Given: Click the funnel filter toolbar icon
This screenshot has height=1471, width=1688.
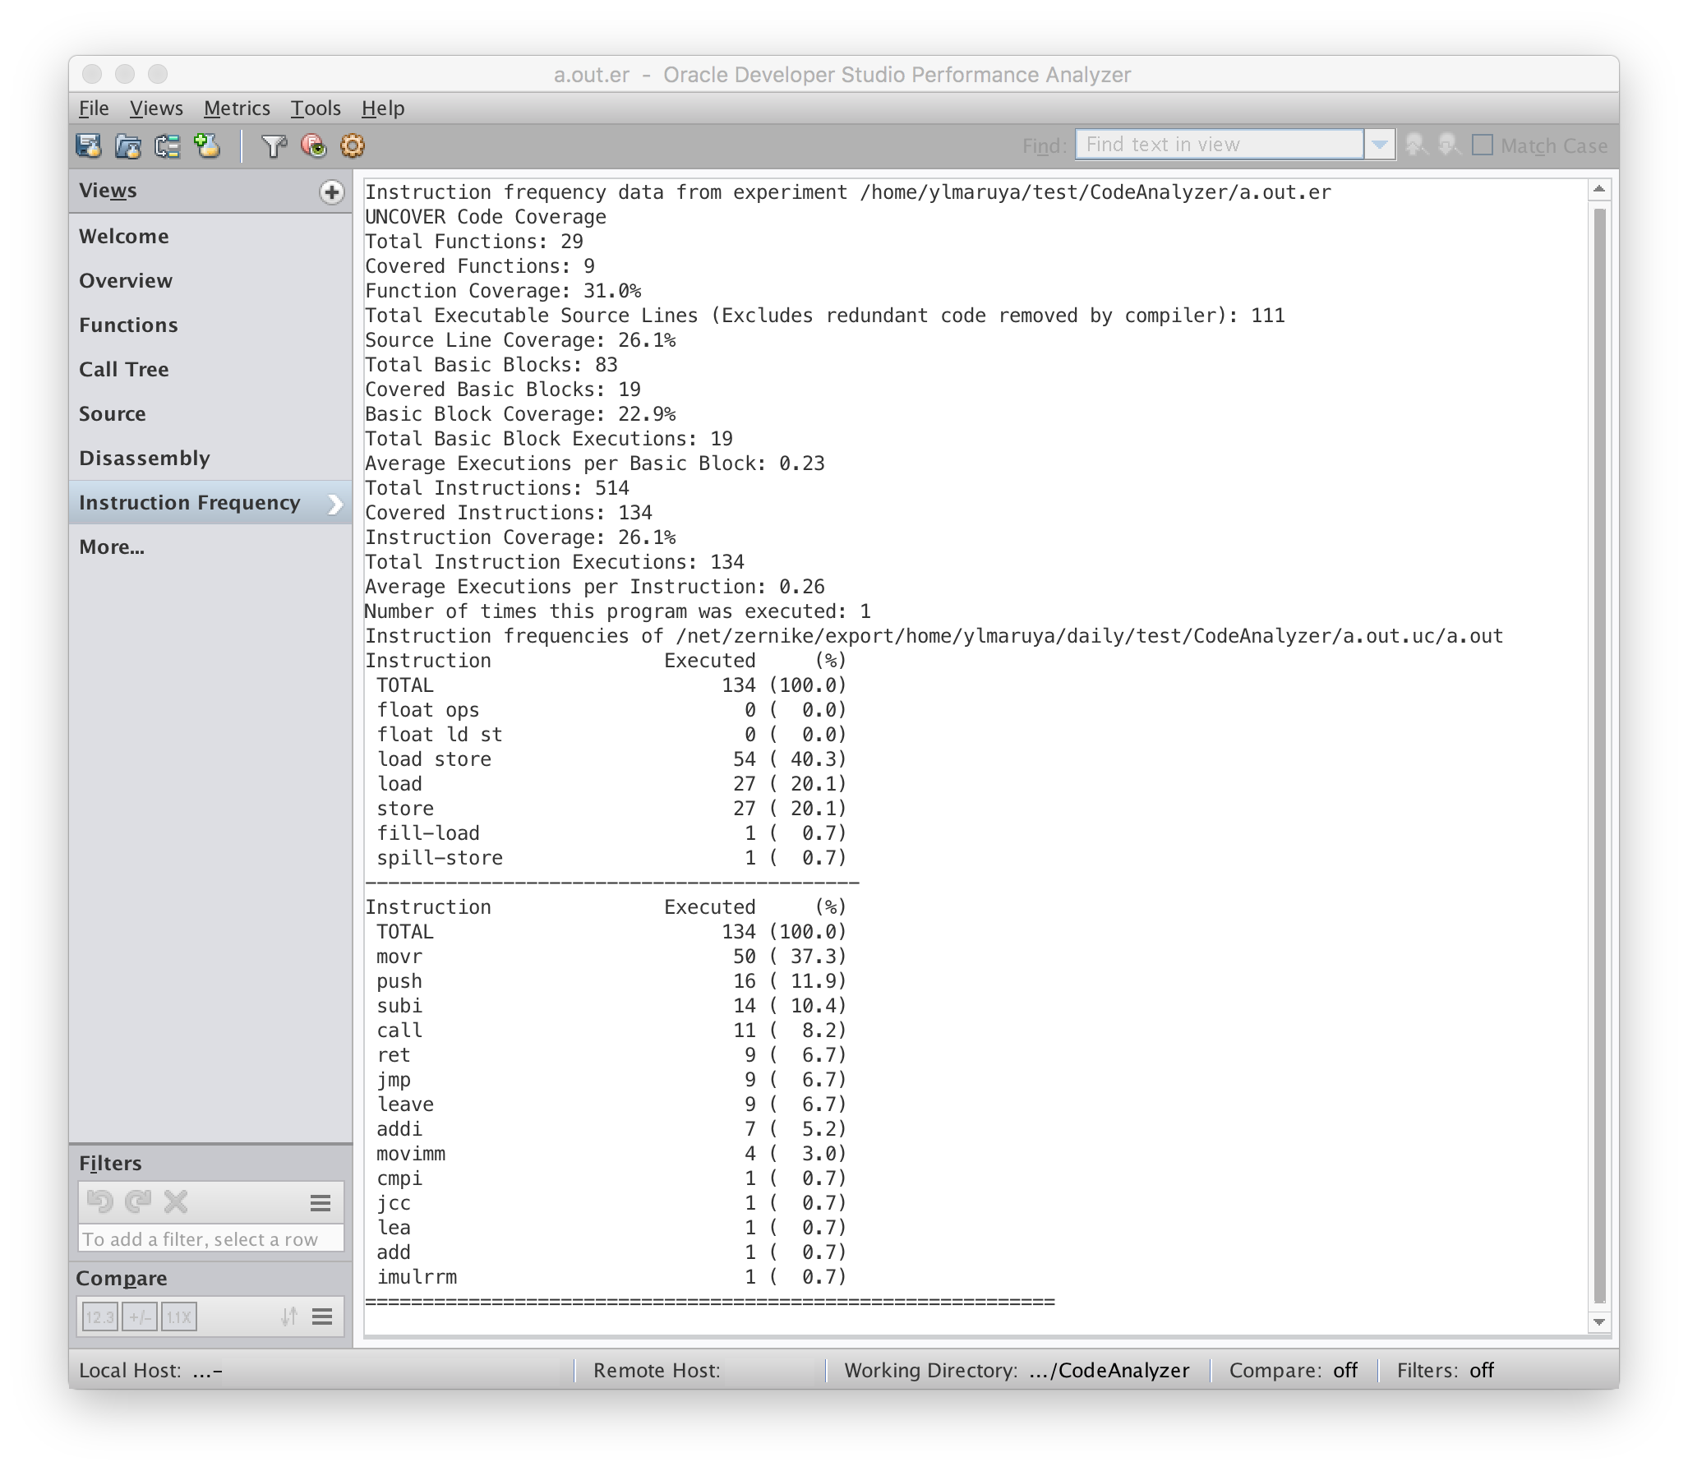Looking at the screenshot, I should pyautogui.click(x=273, y=145).
